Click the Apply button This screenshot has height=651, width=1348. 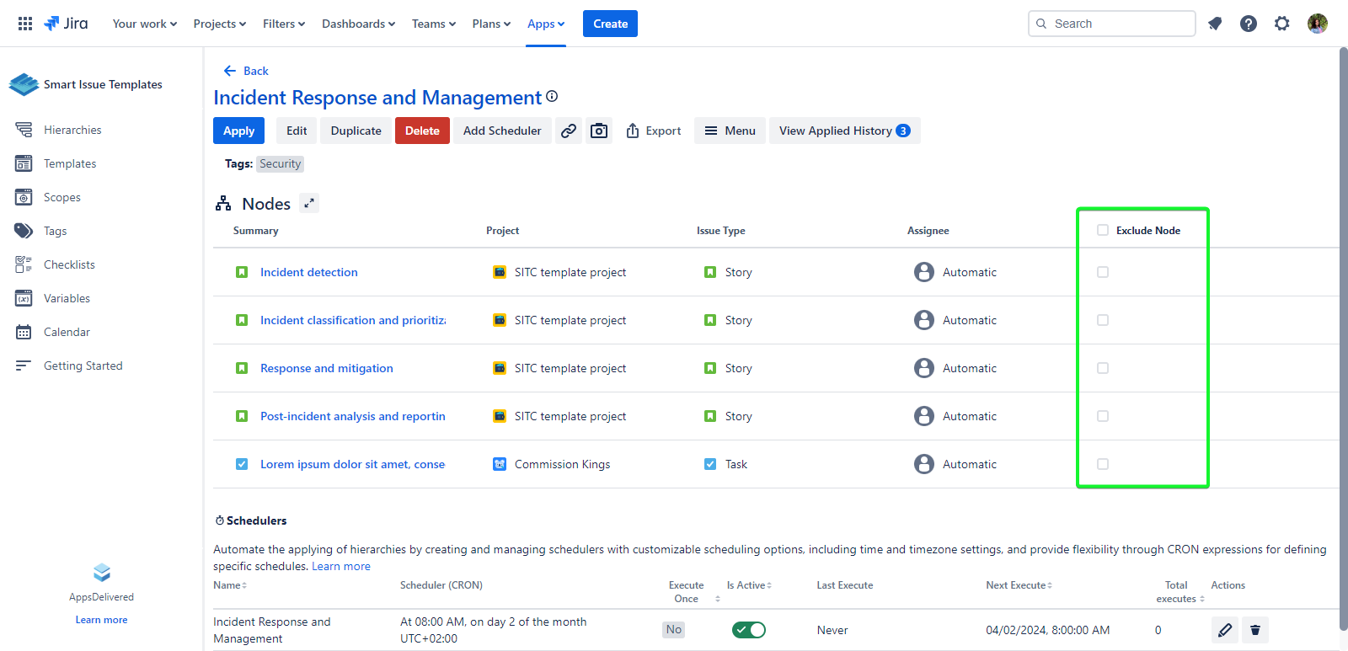(x=239, y=131)
